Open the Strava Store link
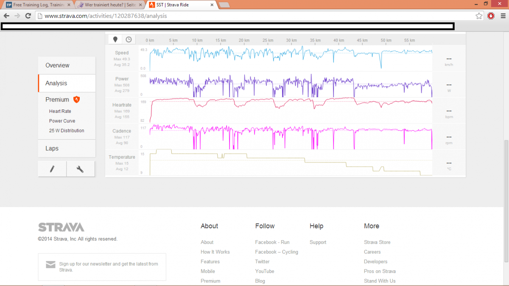 coord(377,242)
